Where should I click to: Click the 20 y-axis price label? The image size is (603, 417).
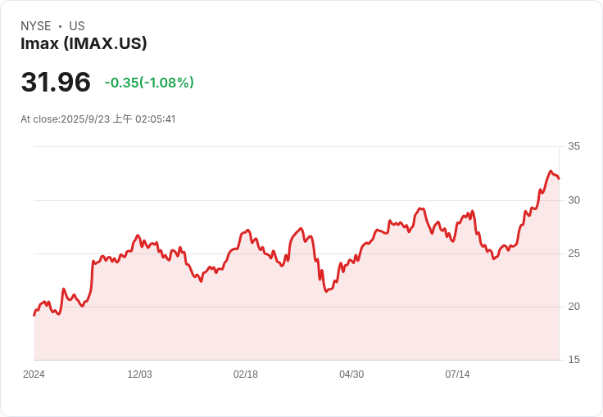click(x=574, y=307)
